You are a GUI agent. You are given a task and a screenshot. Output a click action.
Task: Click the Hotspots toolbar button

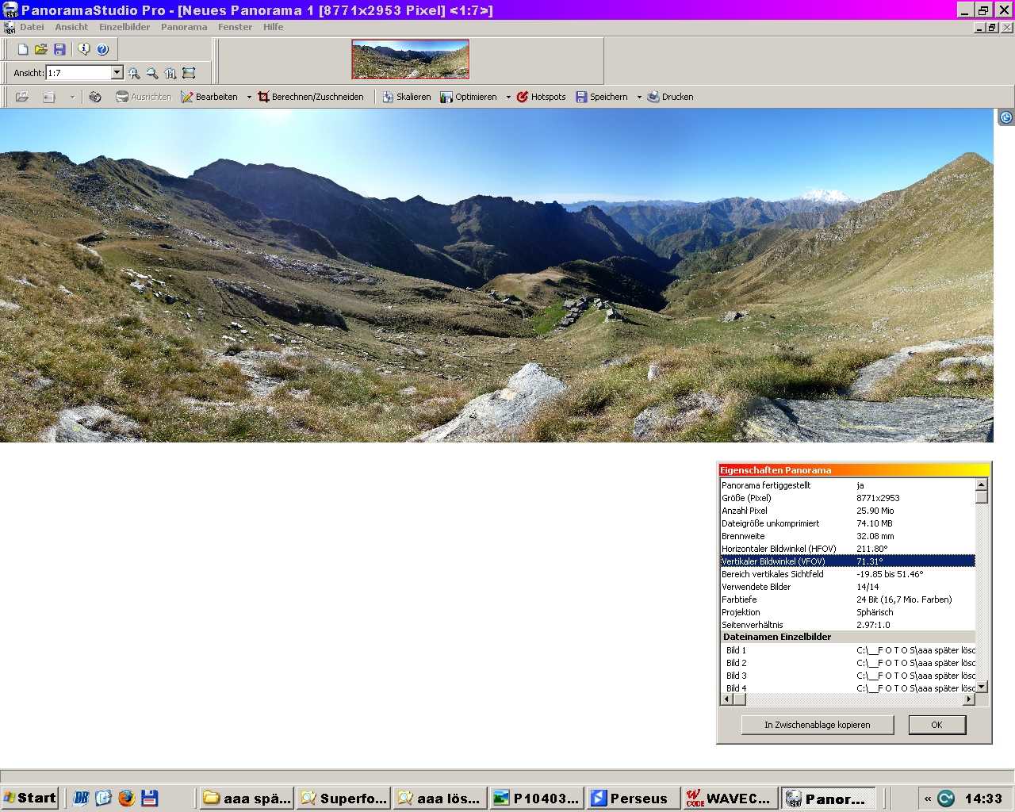pyautogui.click(x=541, y=97)
